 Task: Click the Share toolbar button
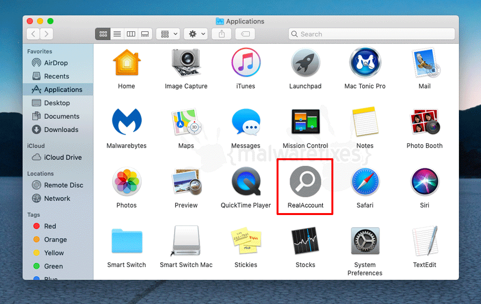(x=221, y=34)
